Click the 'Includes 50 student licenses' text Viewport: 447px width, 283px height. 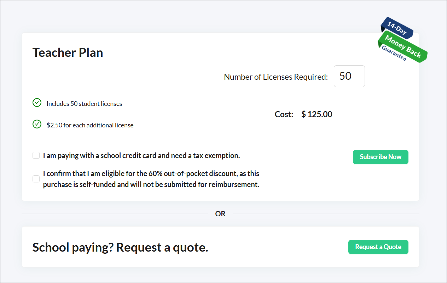(x=84, y=104)
